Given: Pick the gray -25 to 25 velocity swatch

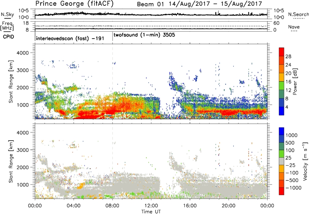Looking at the screenshot, I should 282,161.
